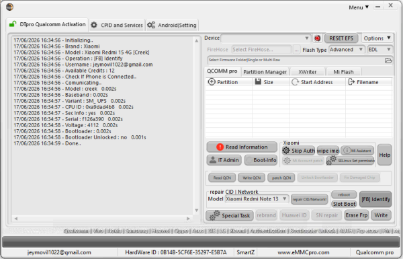This screenshot has height=259, width=403.
Task: Open the Menu dropdown
Action: (x=359, y=7)
